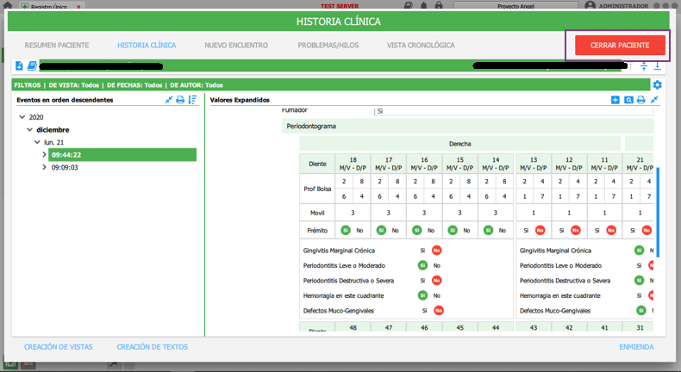Image resolution: width=681 pixels, height=372 pixels.
Task: Open the DE AUTOR: Todos filter
Action: [x=197, y=85]
